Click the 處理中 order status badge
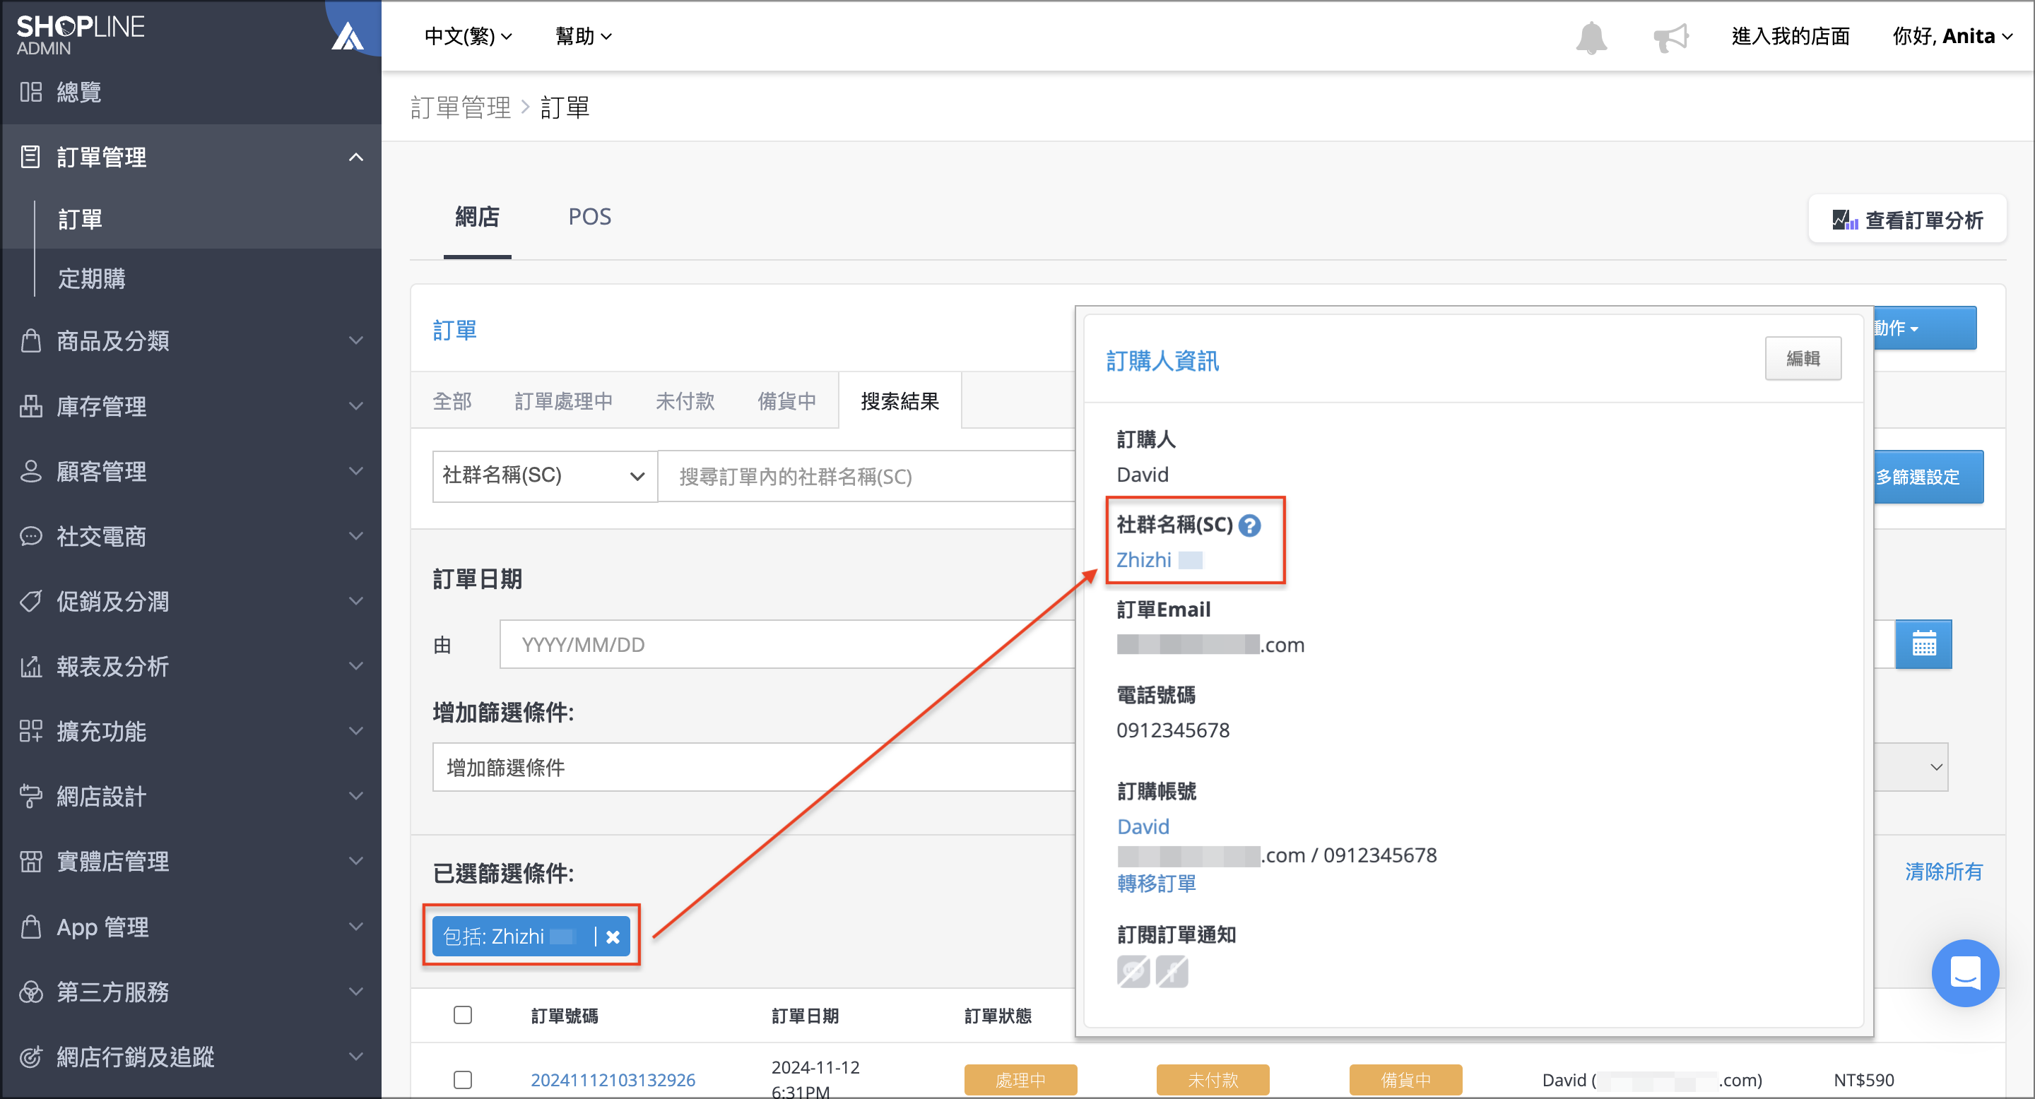Screen dimensions: 2035x1099 tap(1020, 1079)
